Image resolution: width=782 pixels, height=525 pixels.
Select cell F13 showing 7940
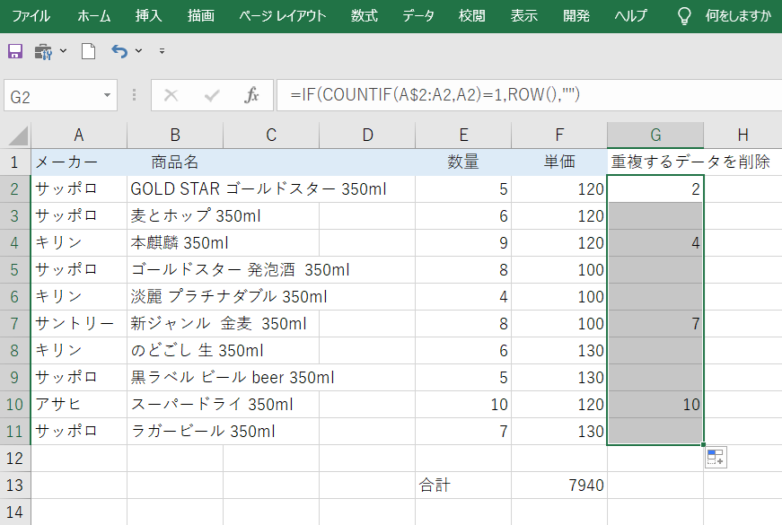[558, 485]
